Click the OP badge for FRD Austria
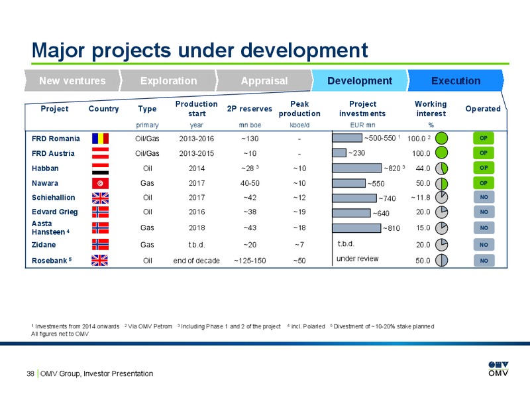 click(x=484, y=153)
